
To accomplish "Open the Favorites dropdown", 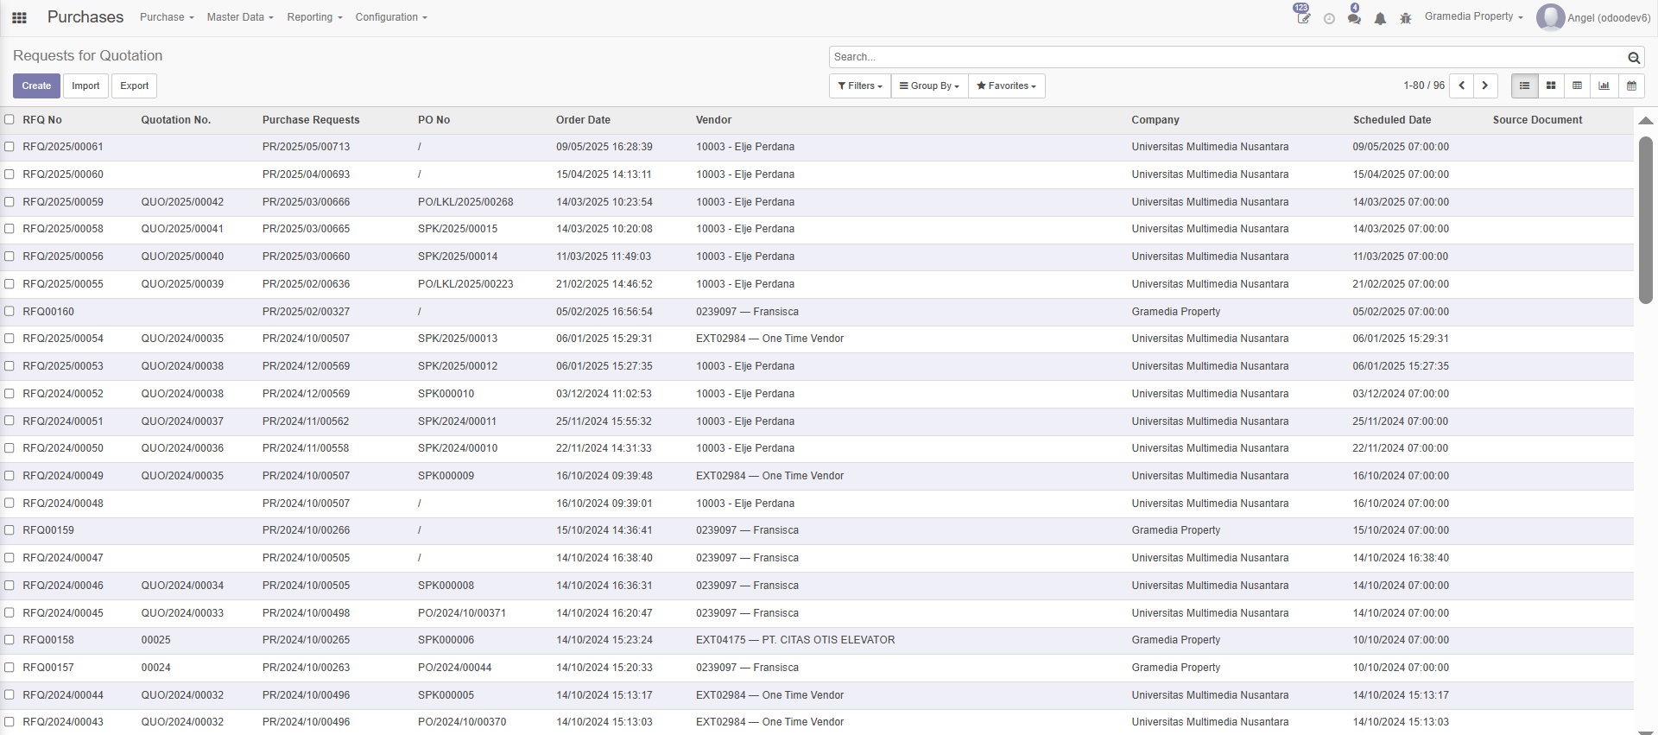I will coord(1006,86).
